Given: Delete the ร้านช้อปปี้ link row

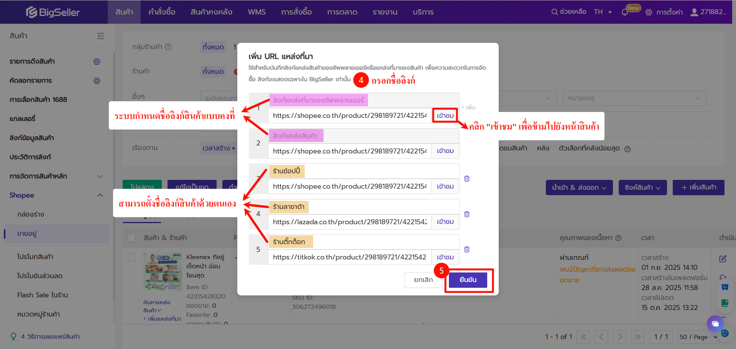Looking at the screenshot, I should pyautogui.click(x=467, y=179).
